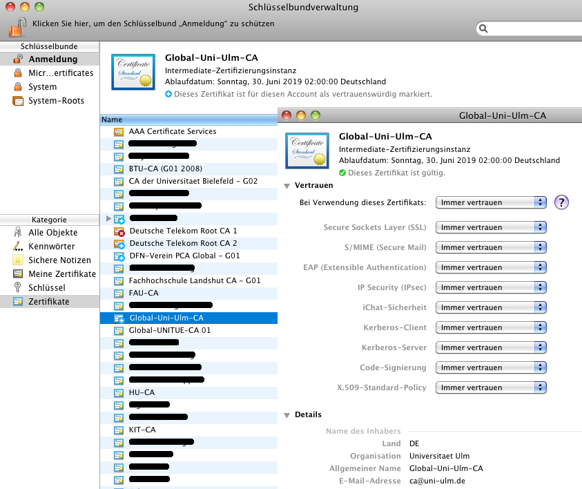Screen dimensions: 582x489
Task: Select the Schlüssel category
Action: tap(50, 287)
